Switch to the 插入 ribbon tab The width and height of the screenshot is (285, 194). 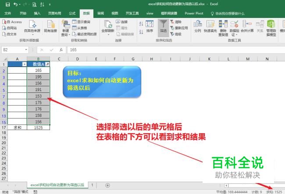pos(37,13)
